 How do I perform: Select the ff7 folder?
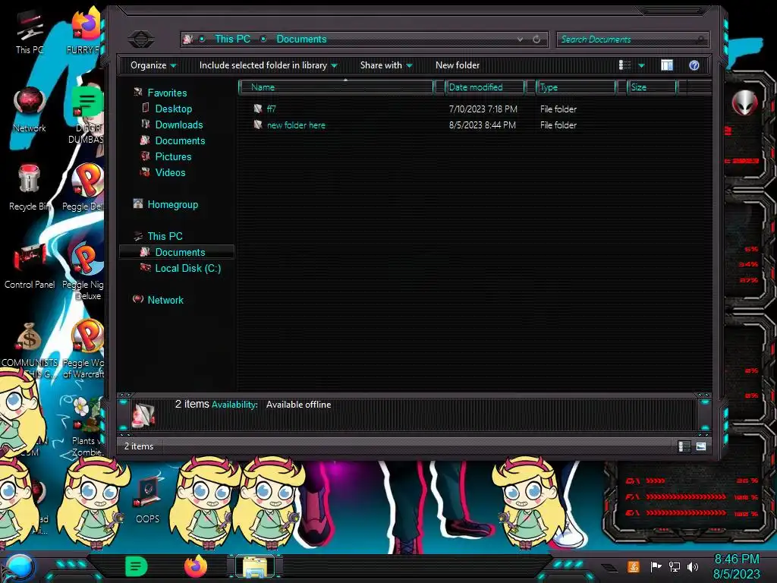click(271, 109)
